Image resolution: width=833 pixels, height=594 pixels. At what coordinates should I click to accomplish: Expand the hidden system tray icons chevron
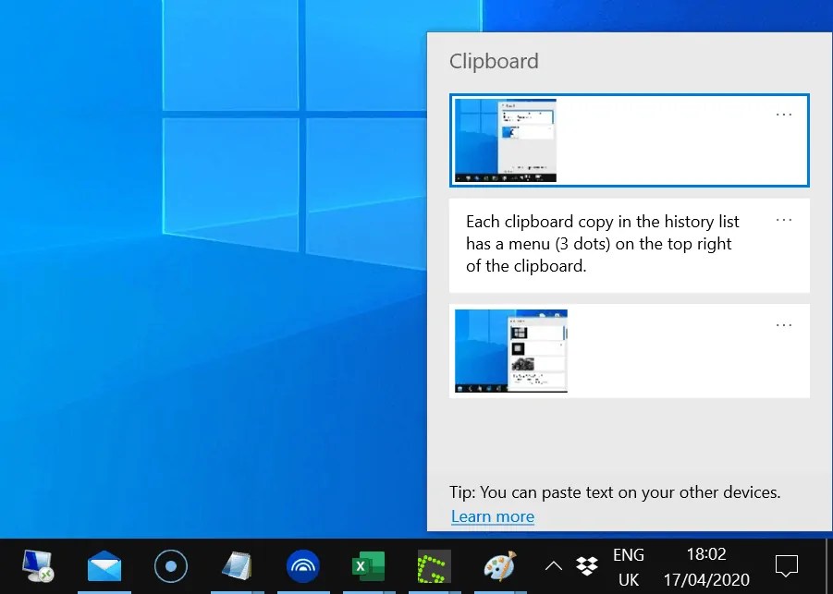[x=553, y=566]
